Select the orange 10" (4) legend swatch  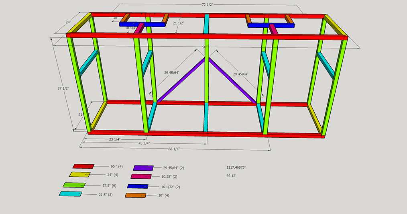tap(136, 195)
